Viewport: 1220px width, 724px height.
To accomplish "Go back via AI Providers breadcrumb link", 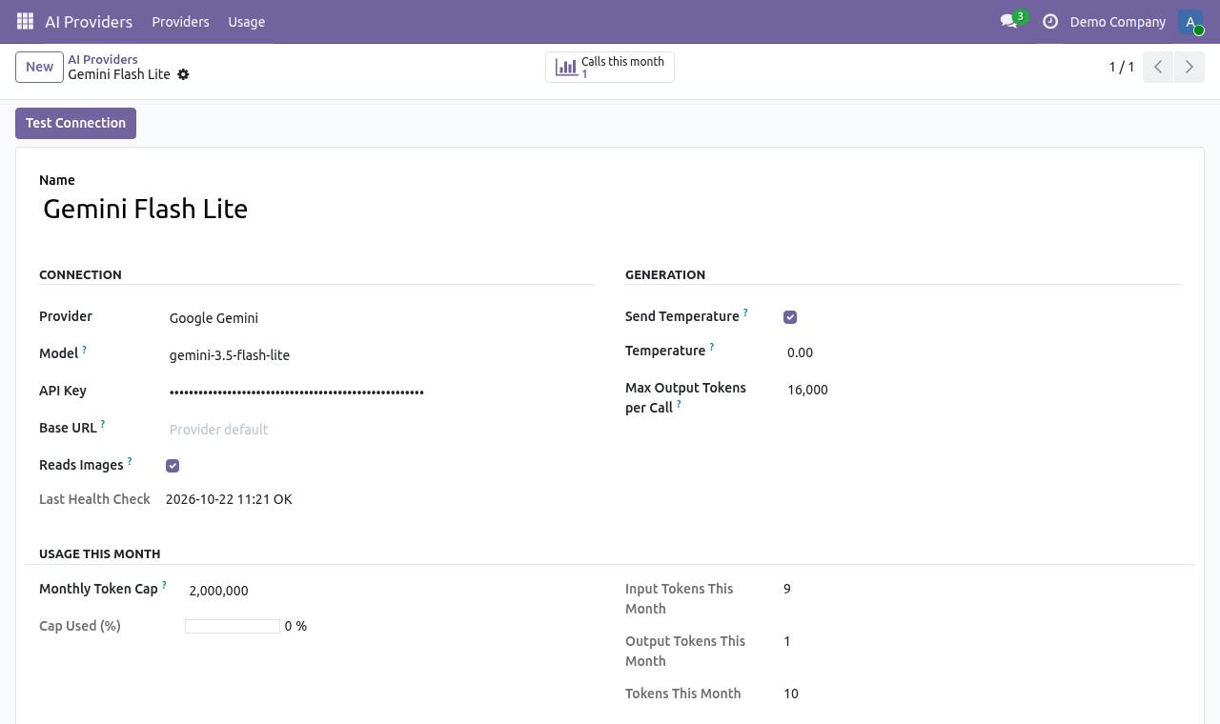I will click(103, 59).
